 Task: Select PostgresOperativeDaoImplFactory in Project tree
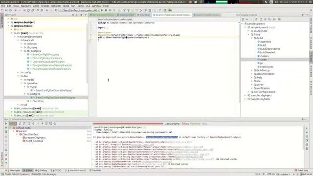tap(52, 65)
